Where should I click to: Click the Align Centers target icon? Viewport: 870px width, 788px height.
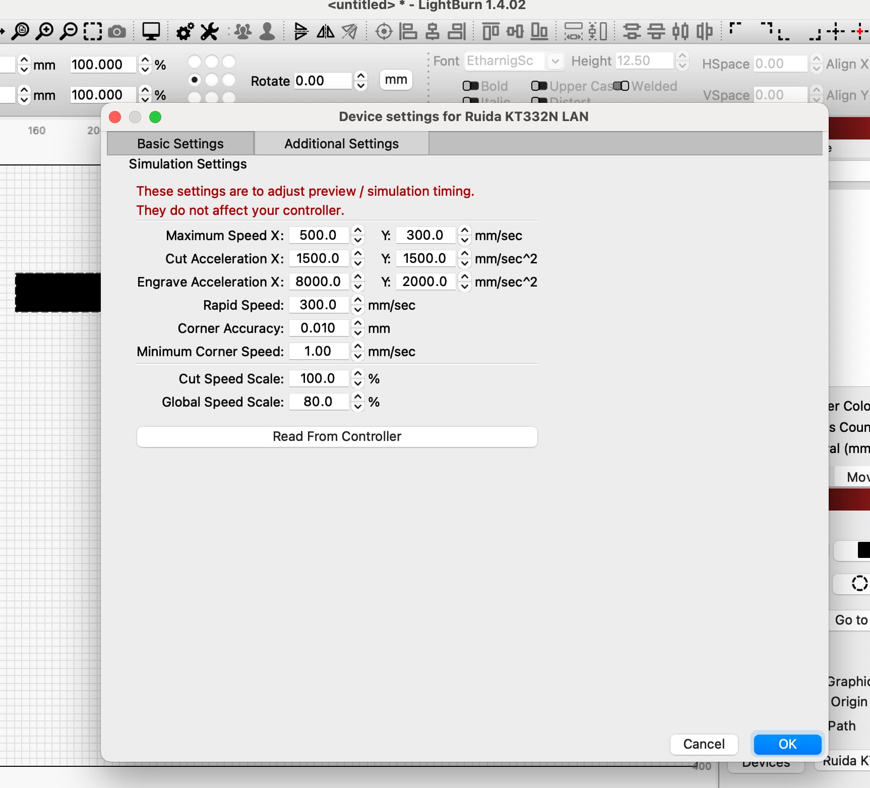tap(384, 31)
